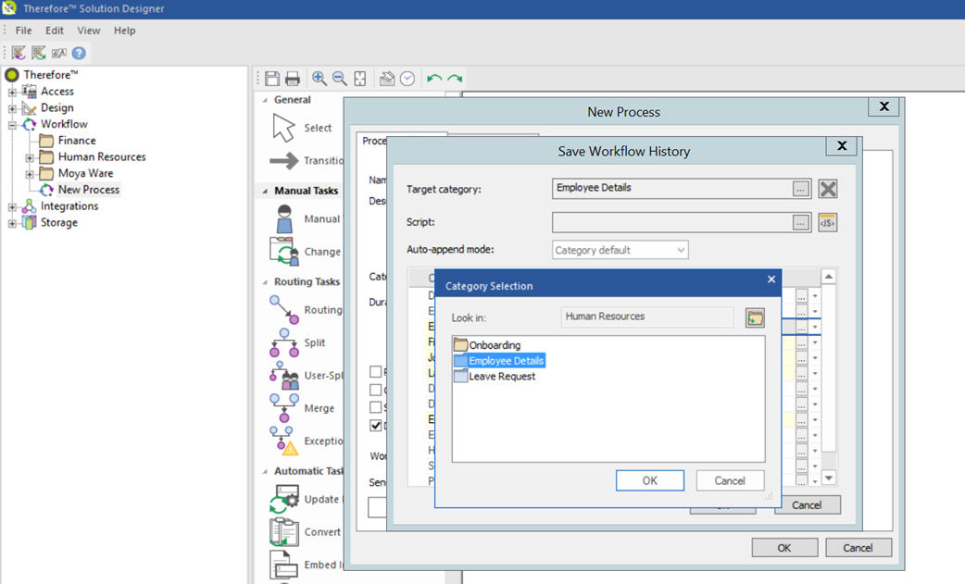Open the View menu
Image resolution: width=965 pixels, height=584 pixels.
click(x=88, y=31)
